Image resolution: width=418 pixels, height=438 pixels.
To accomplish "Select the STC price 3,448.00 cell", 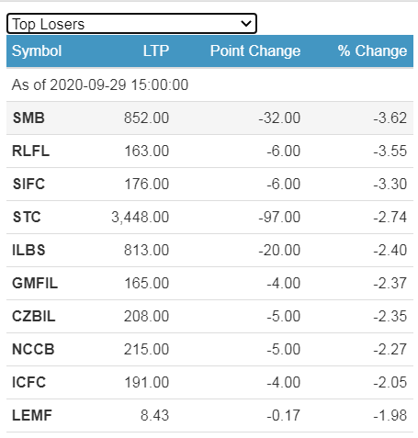I will tap(140, 218).
